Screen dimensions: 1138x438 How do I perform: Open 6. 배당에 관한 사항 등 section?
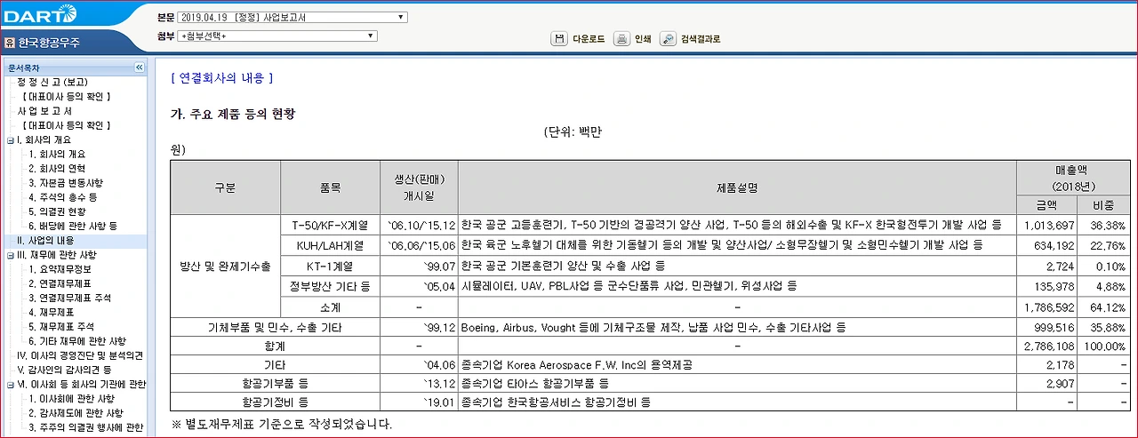pyautogui.click(x=73, y=226)
